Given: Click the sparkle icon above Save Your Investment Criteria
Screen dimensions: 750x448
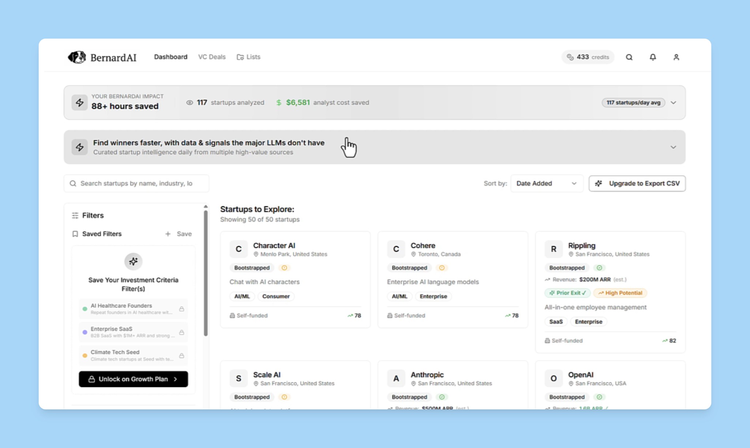Looking at the screenshot, I should click(x=133, y=261).
